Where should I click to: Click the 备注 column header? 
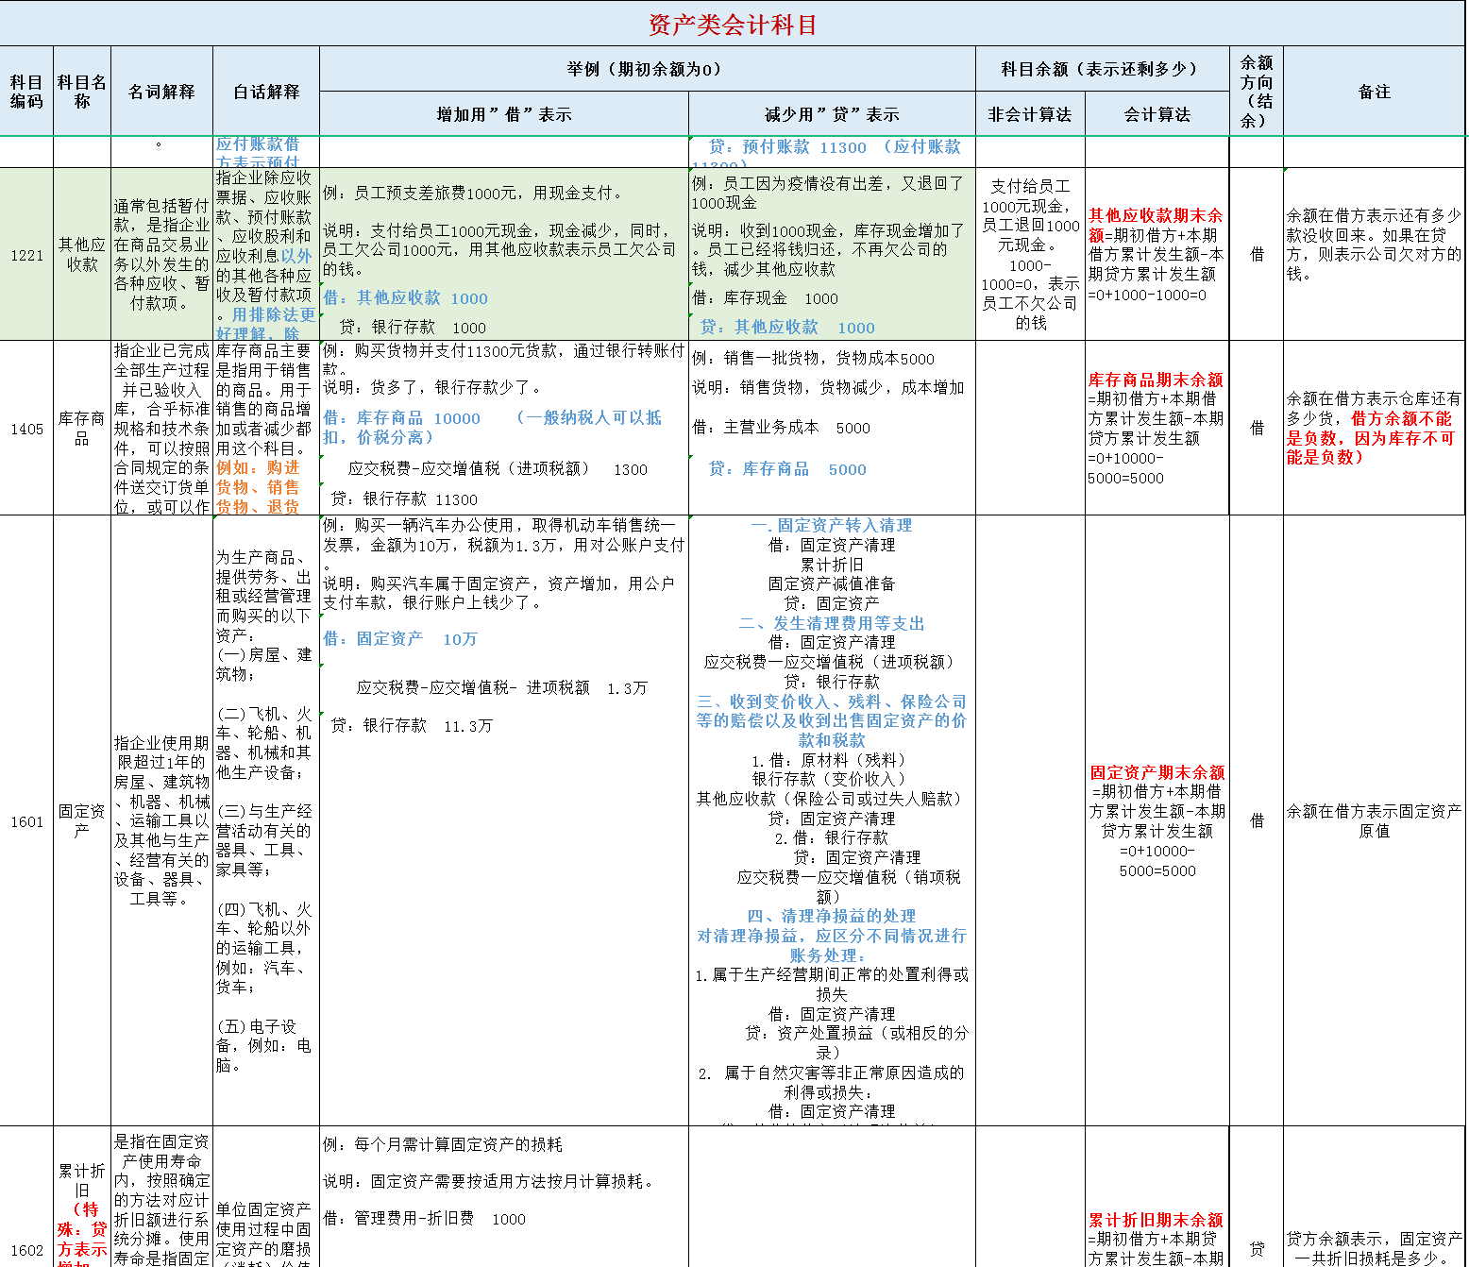click(x=1374, y=92)
